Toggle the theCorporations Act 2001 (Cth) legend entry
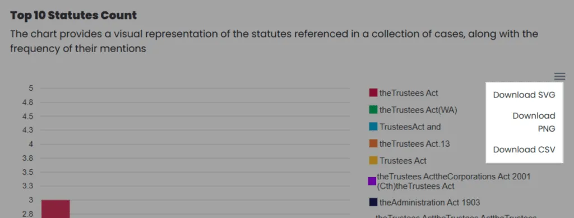 453,182
